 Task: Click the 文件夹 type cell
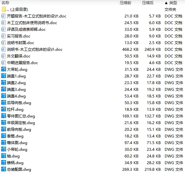170,9
